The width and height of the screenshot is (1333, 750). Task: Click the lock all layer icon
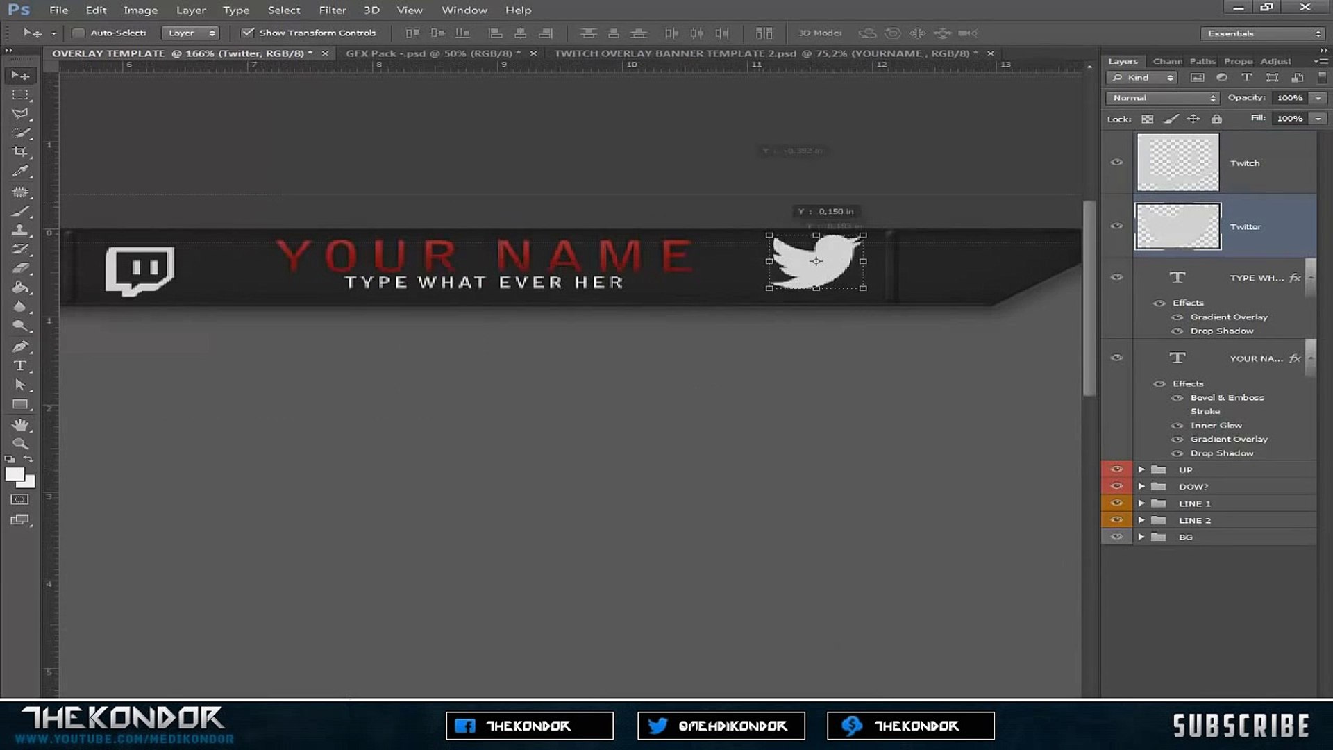click(1216, 119)
